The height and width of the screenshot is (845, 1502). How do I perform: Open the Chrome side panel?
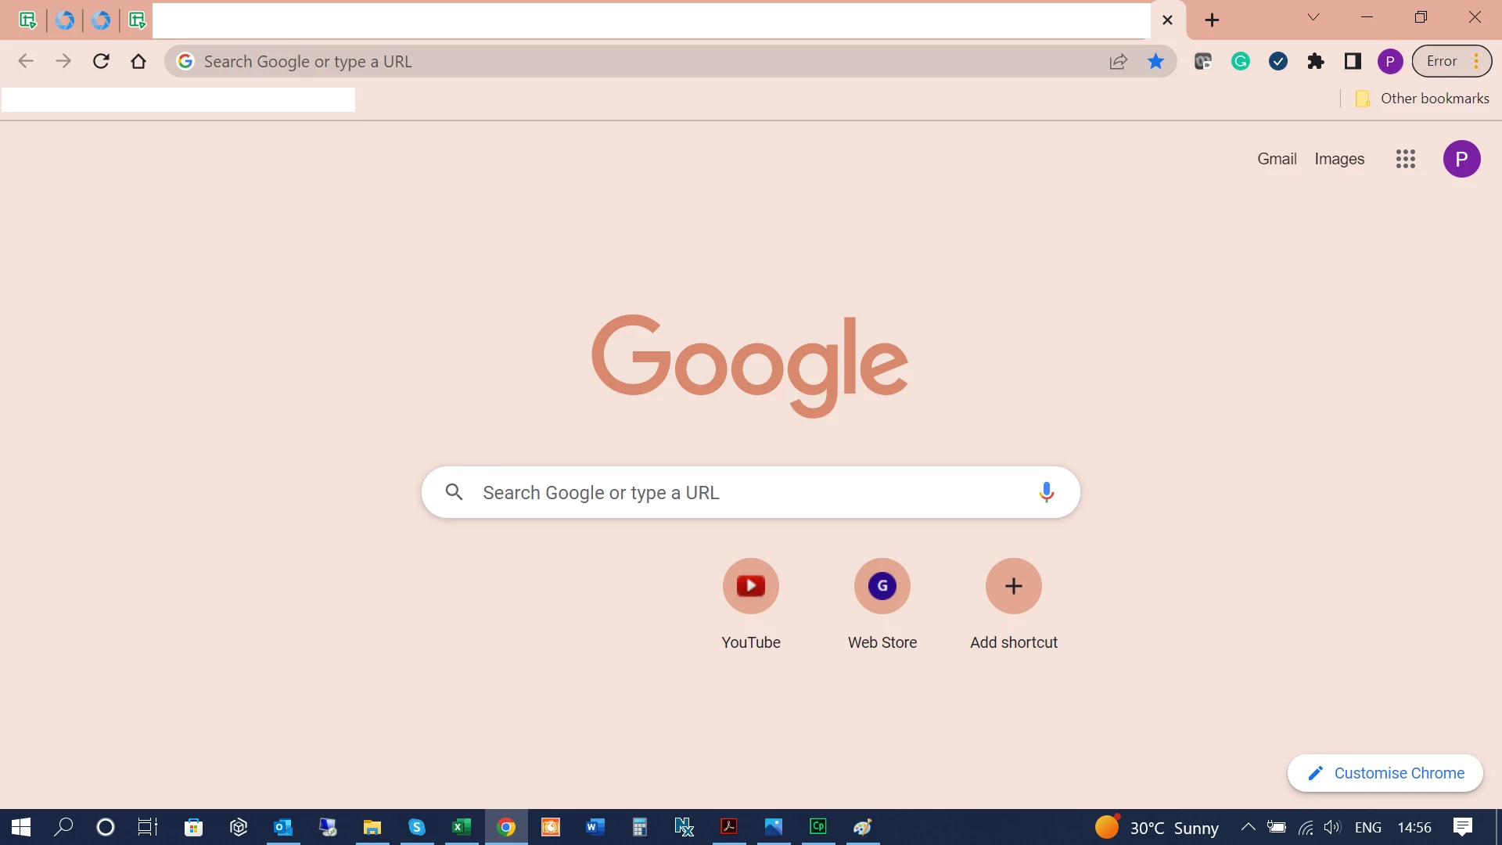[x=1353, y=61]
